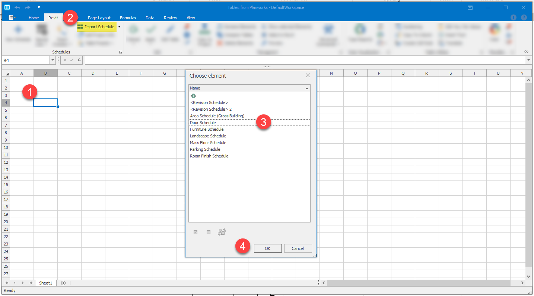Add a new worksheet with the plus icon
Image resolution: width=534 pixels, height=296 pixels.
click(63, 283)
